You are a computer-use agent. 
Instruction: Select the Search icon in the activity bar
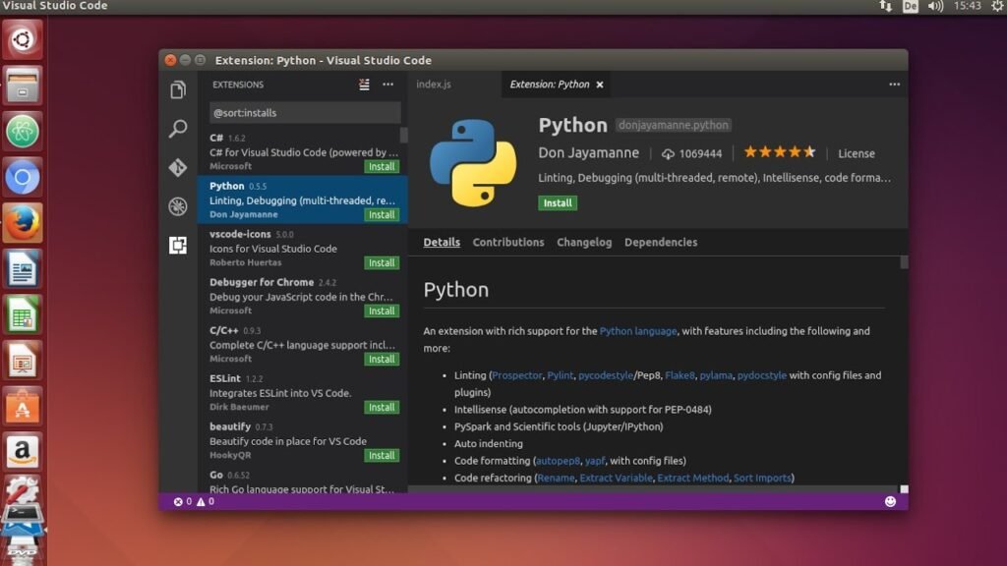coord(178,128)
